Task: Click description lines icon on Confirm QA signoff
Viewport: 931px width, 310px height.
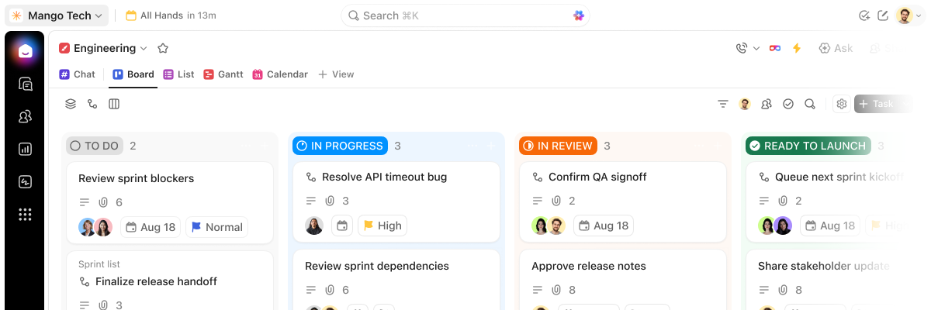Action: pyautogui.click(x=538, y=201)
